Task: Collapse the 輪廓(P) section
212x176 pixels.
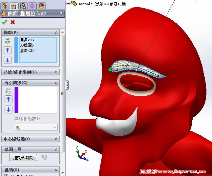Action: click(56, 32)
